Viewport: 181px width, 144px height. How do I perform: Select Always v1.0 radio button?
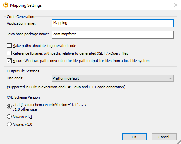tap(9, 124)
